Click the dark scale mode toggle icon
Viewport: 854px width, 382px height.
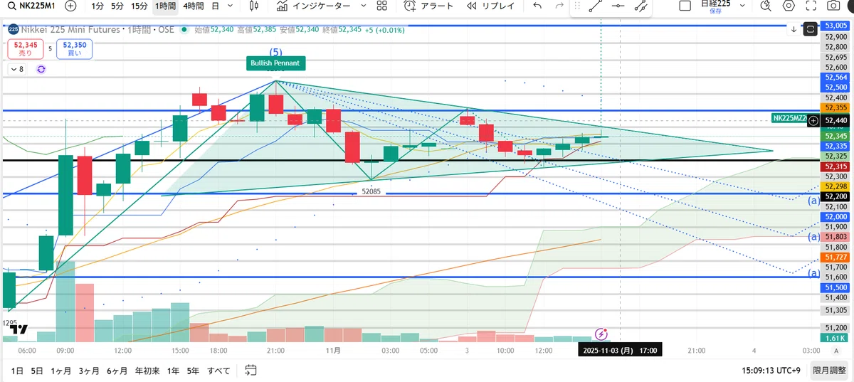tap(811, 30)
